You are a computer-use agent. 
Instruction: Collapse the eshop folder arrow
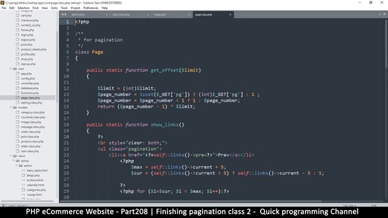tap(14, 160)
